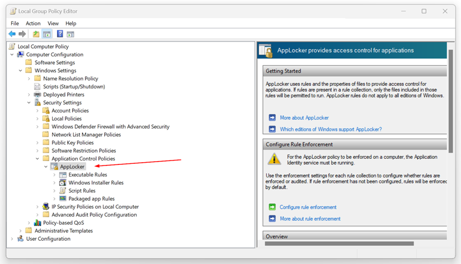Minimize the Local Group Policy Editor window
This screenshot has width=461, height=264.
[x=403, y=11]
